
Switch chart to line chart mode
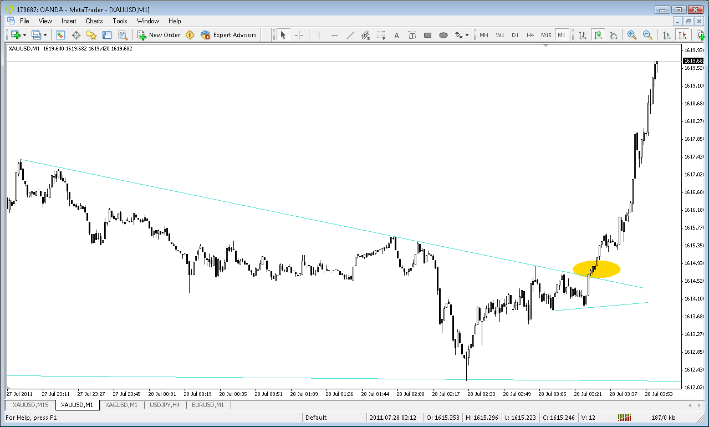pos(613,35)
